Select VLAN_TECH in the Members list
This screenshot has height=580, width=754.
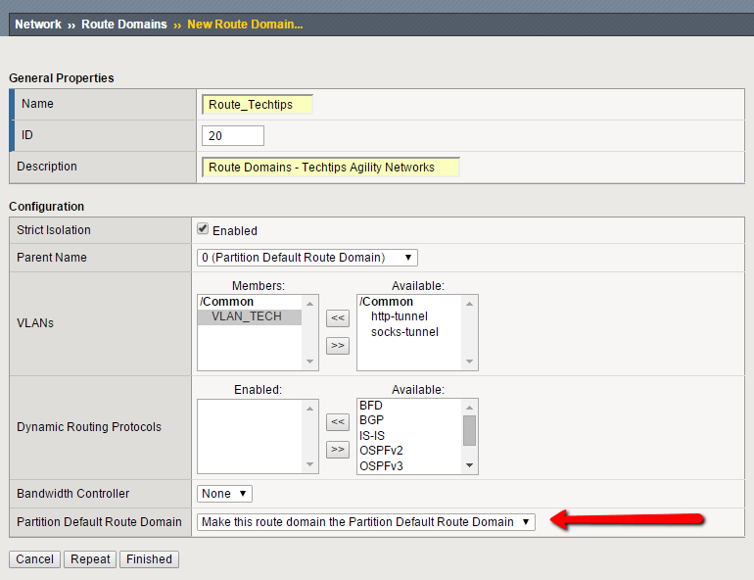click(x=246, y=316)
